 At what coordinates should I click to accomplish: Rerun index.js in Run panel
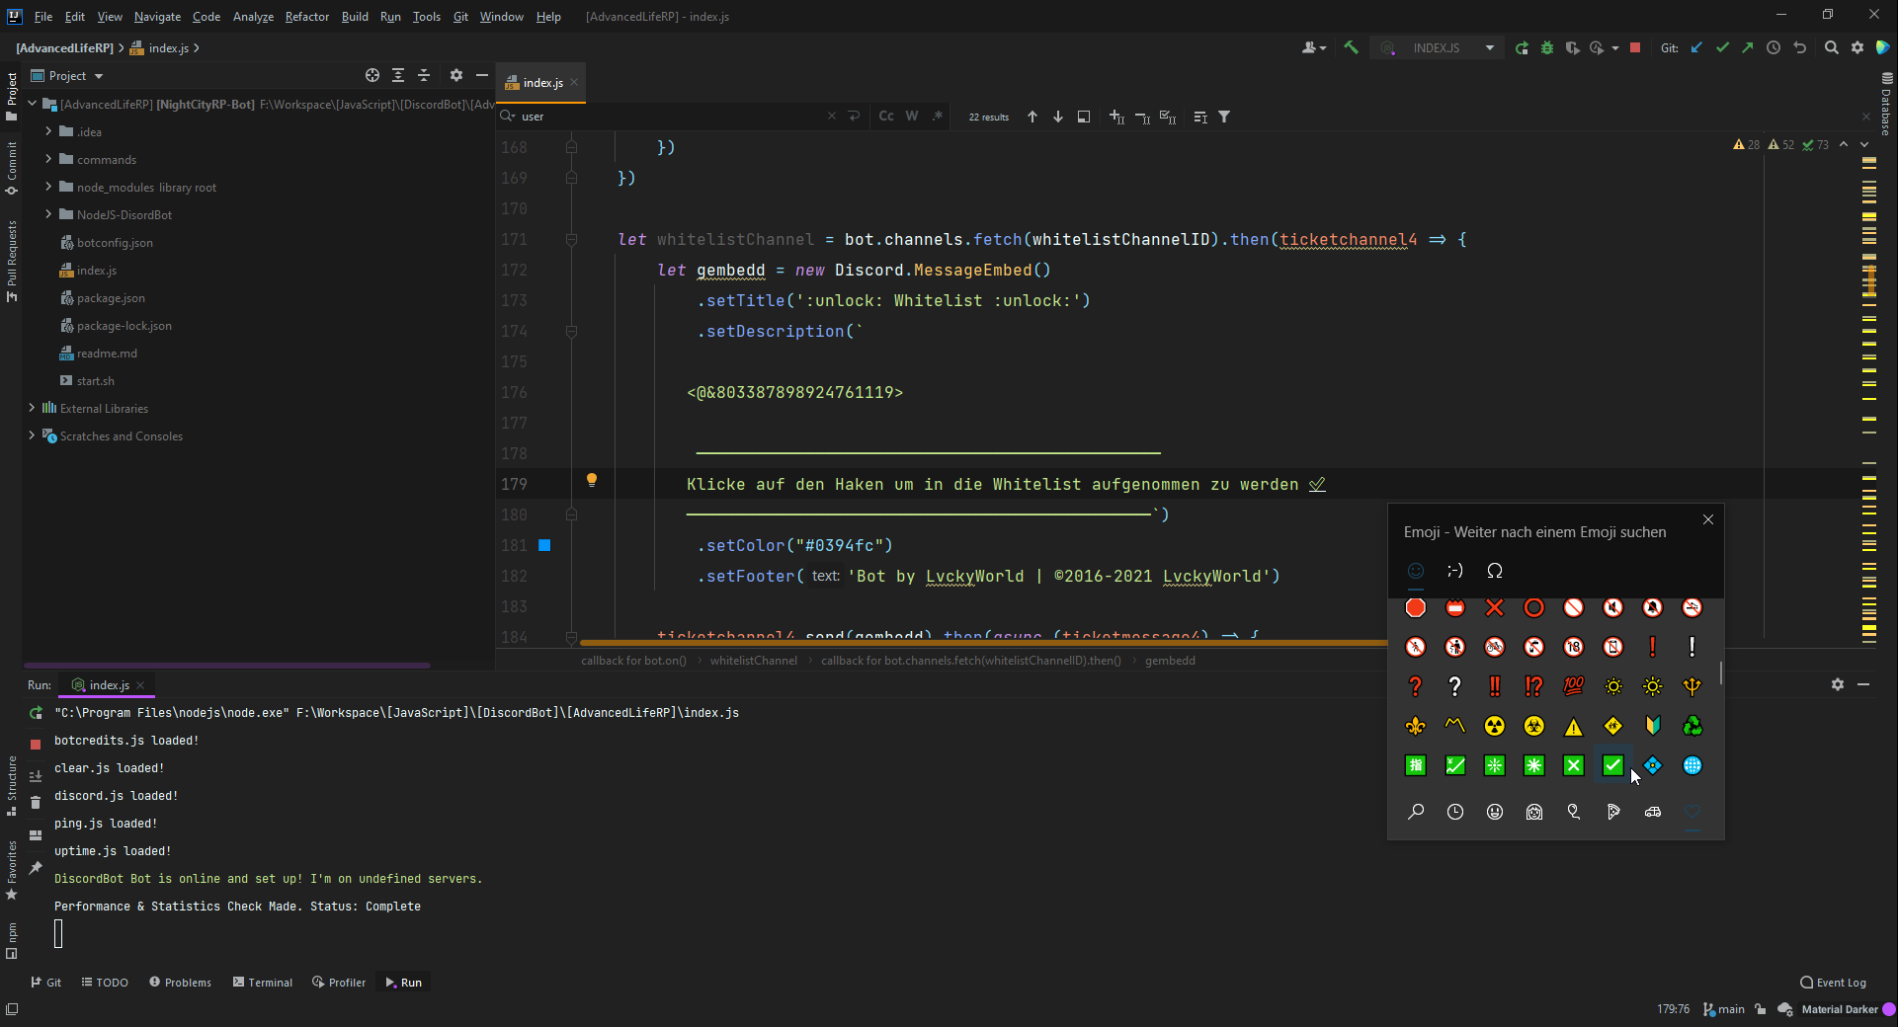pyautogui.click(x=36, y=713)
